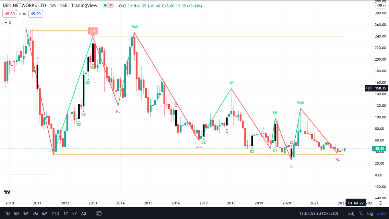Screen dimensions: 389x219
Task: Select the 5D time range
Action: (16, 213)
